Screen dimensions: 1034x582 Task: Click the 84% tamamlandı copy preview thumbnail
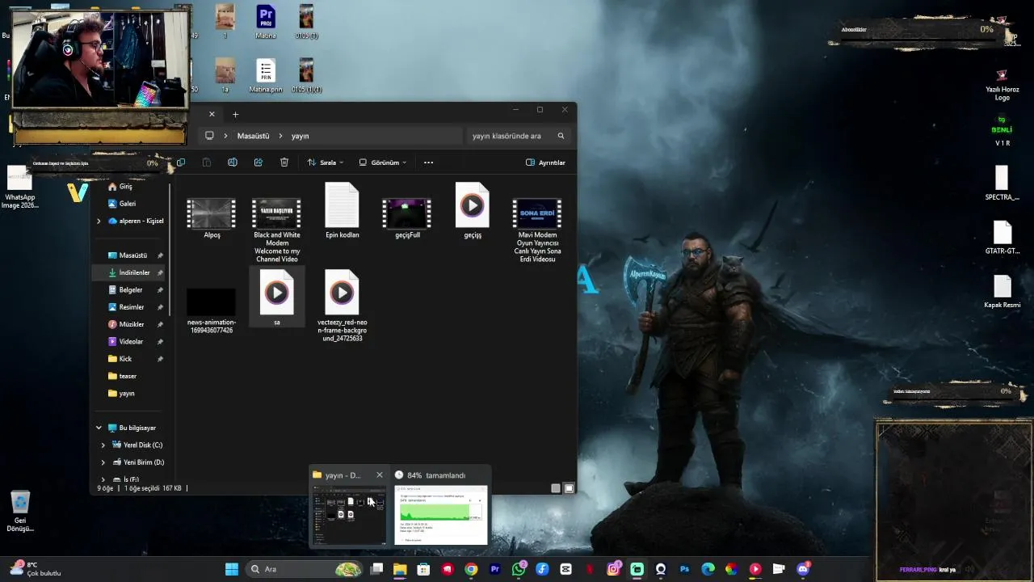(441, 515)
